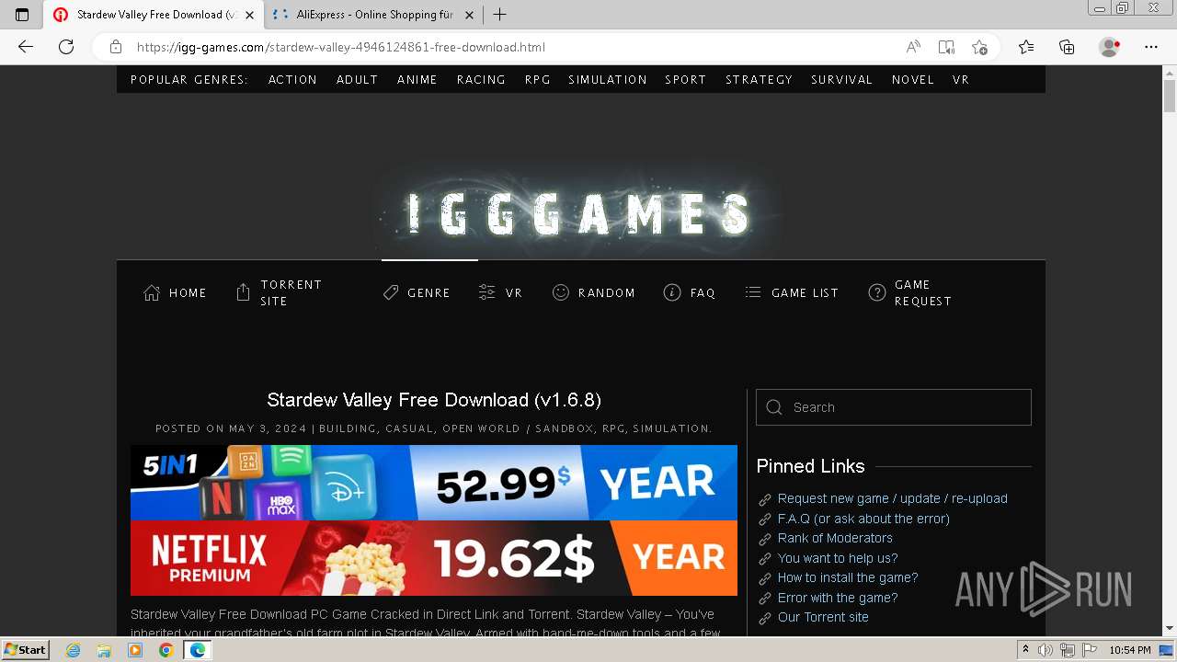Click the search magnifier icon
The width and height of the screenshot is (1177, 662).
tap(774, 407)
